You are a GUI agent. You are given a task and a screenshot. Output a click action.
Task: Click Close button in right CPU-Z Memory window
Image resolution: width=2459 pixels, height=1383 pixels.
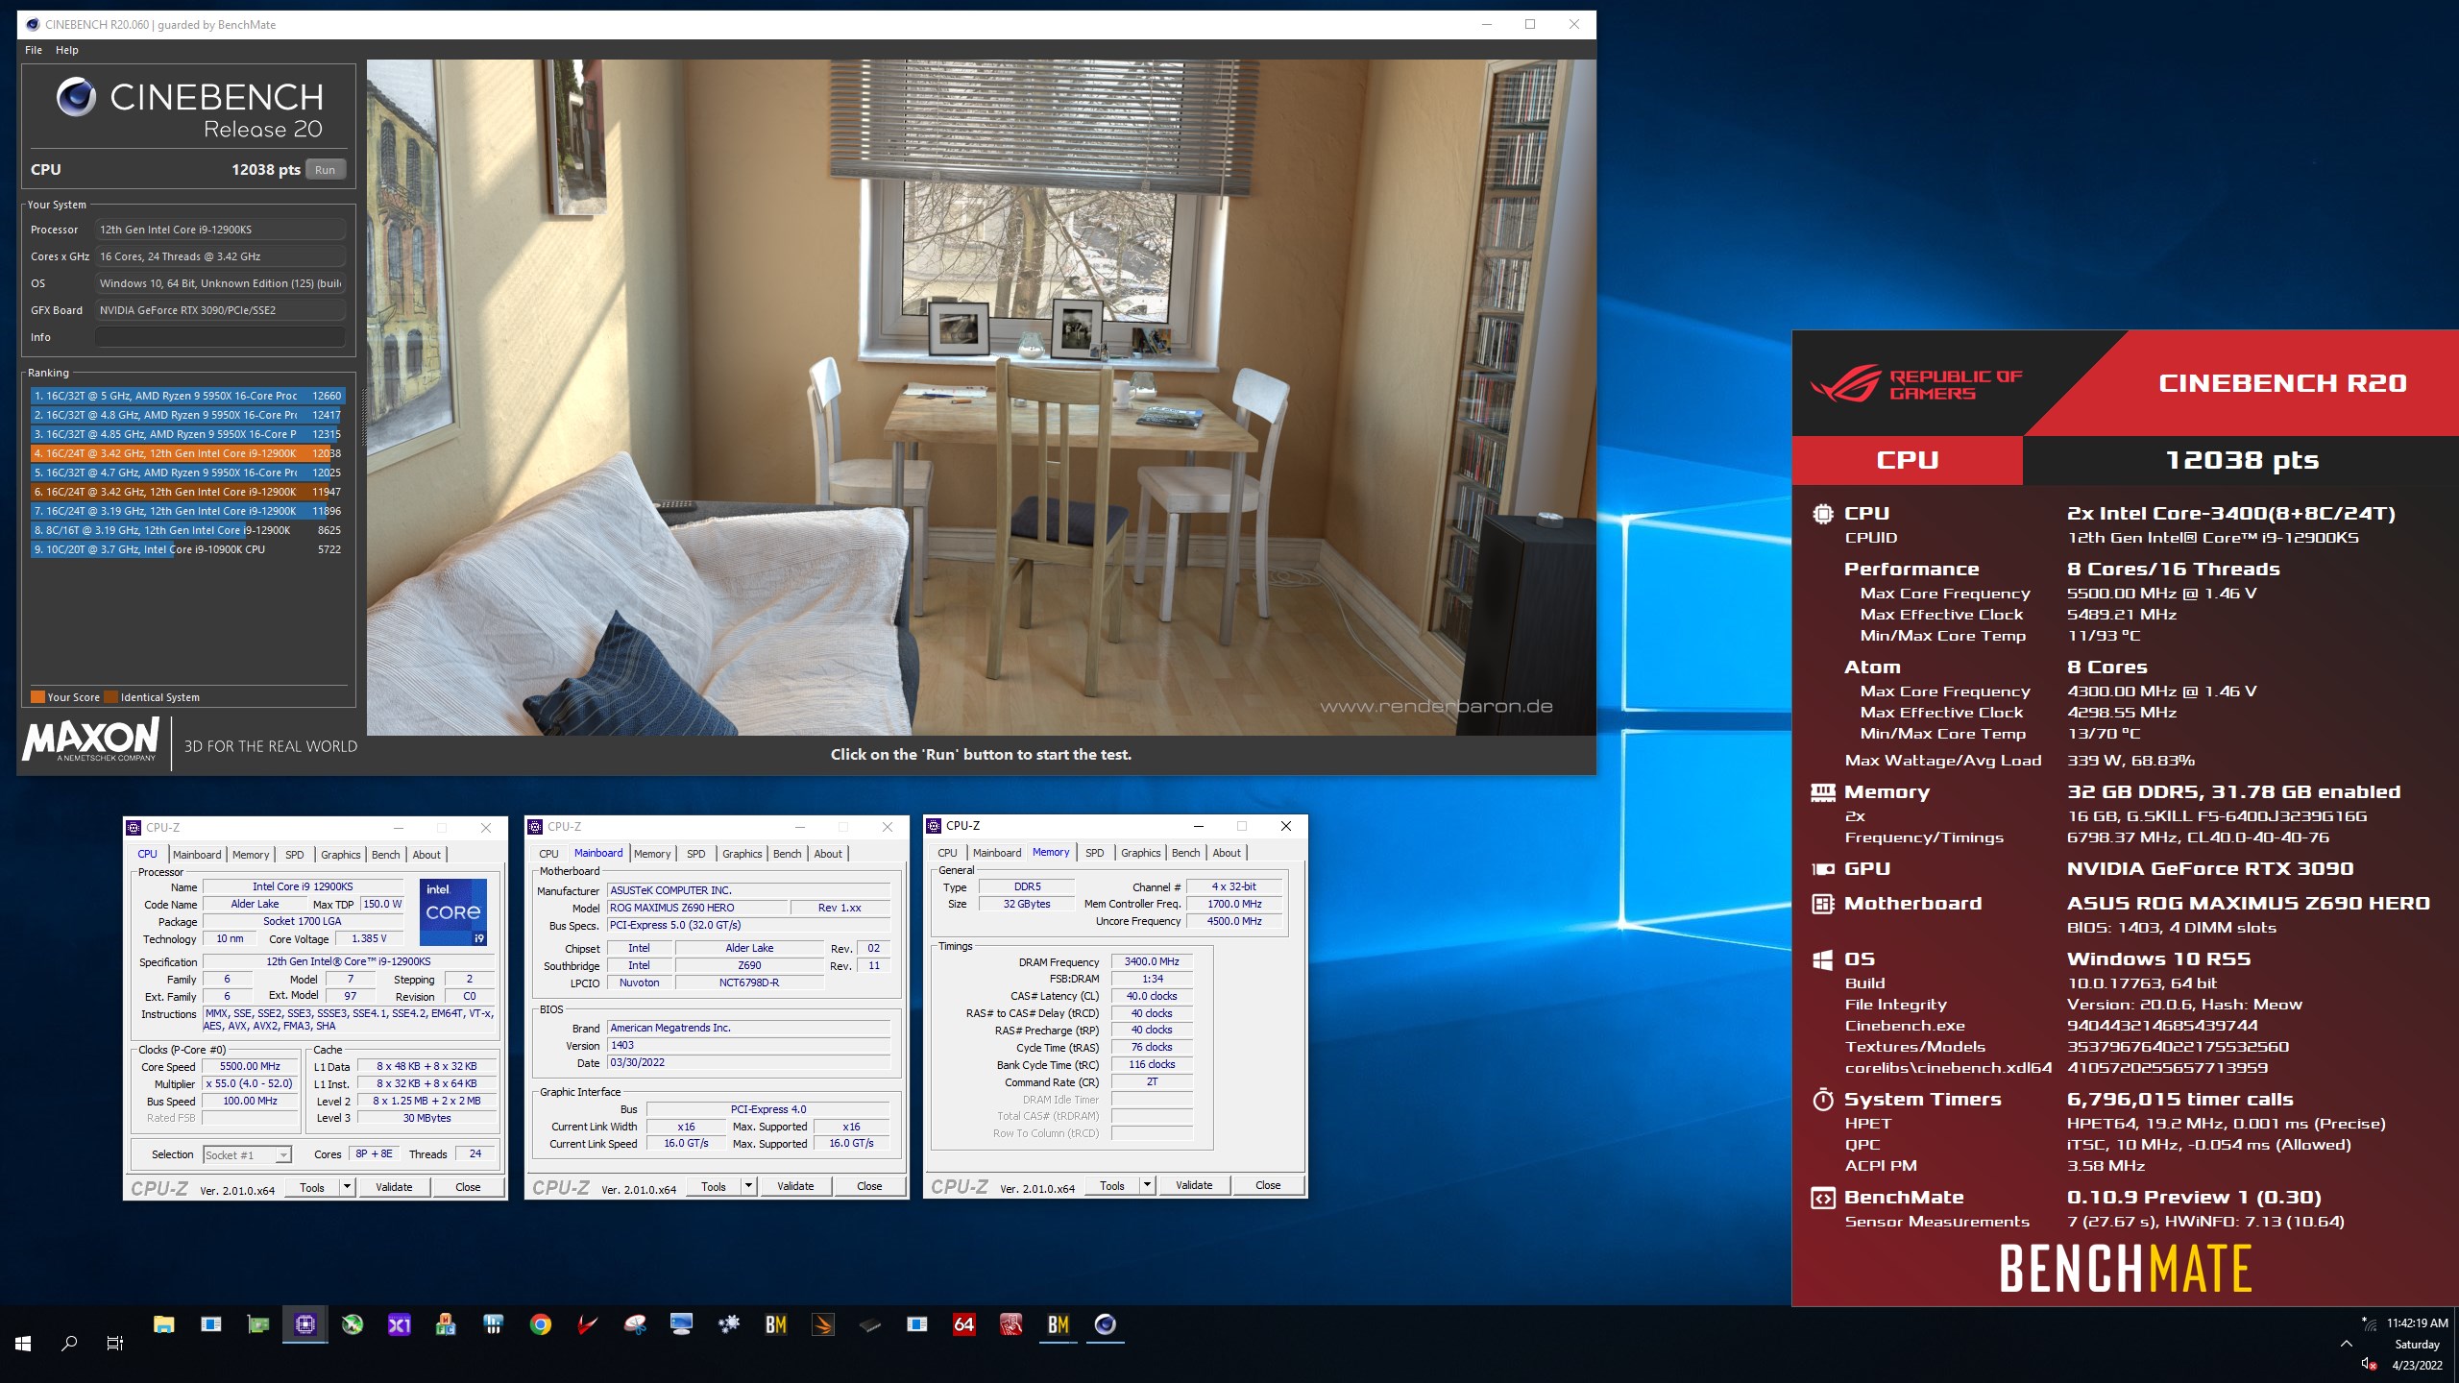point(1268,1185)
